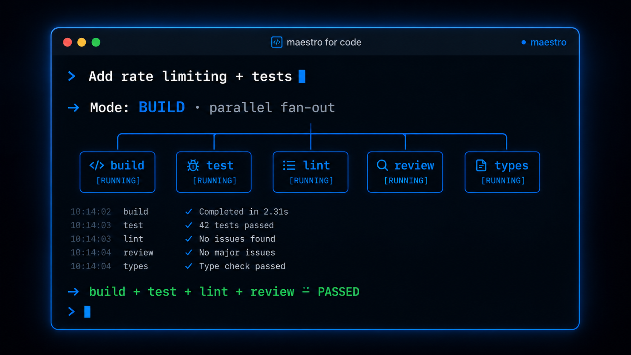
Task: Click the list icon in lint card
Action: (x=289, y=165)
